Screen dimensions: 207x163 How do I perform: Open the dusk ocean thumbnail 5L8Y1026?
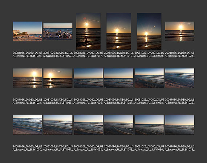88,78
